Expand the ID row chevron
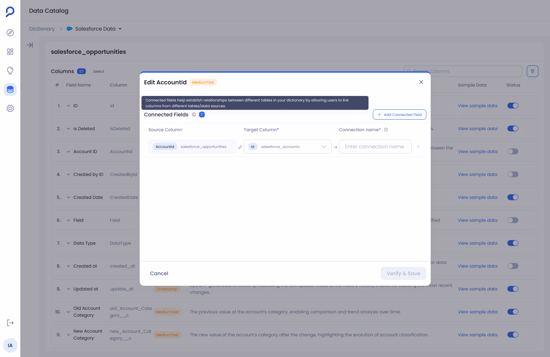 pyautogui.click(x=68, y=106)
